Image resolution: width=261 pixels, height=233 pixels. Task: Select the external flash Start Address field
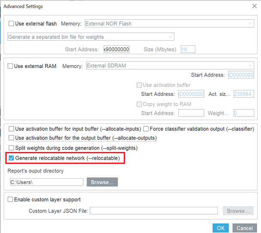click(x=116, y=49)
